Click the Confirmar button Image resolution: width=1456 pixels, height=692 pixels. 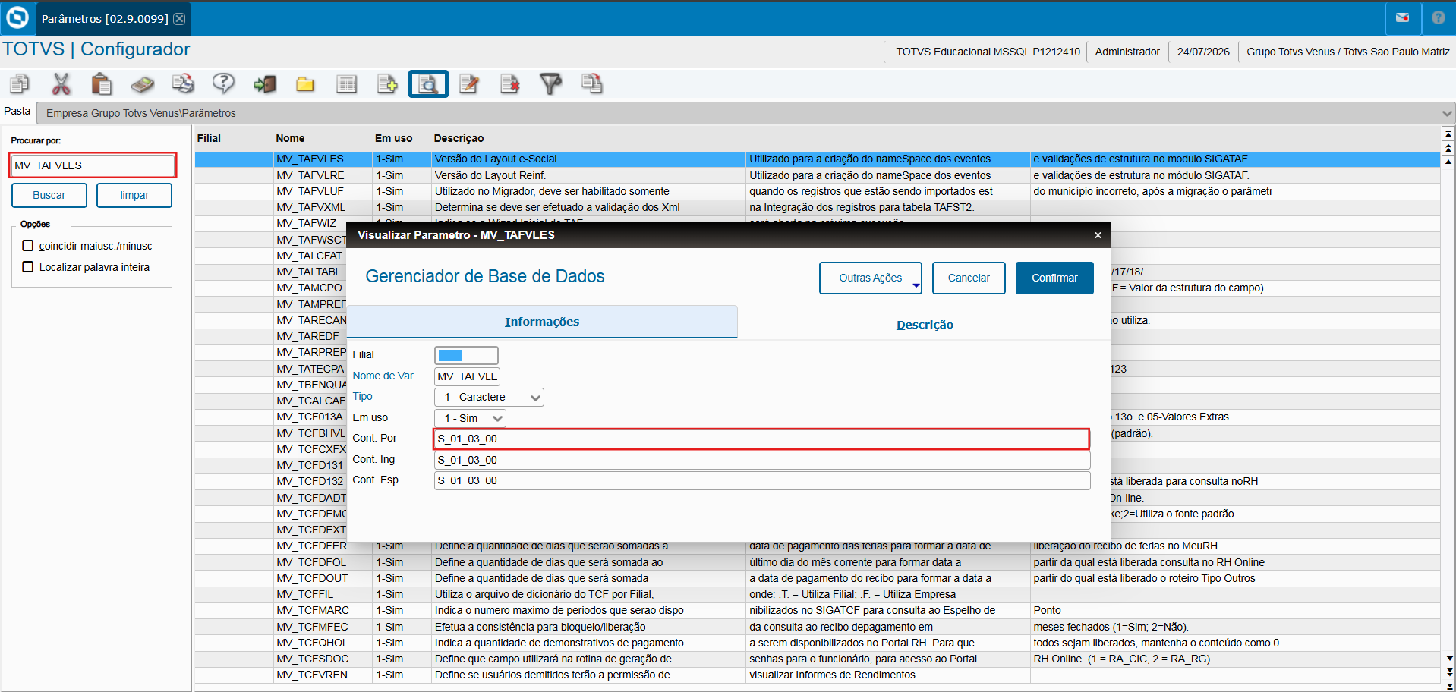coord(1054,278)
